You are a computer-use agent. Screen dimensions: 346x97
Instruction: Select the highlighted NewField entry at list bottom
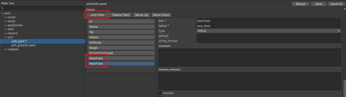(121, 64)
